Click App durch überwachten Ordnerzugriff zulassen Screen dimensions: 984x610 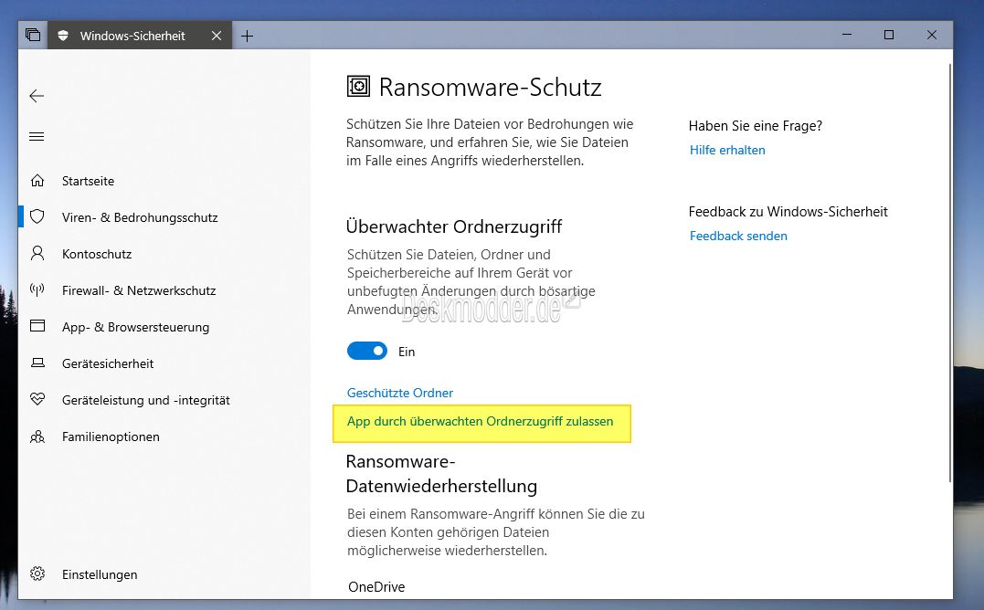coord(480,421)
